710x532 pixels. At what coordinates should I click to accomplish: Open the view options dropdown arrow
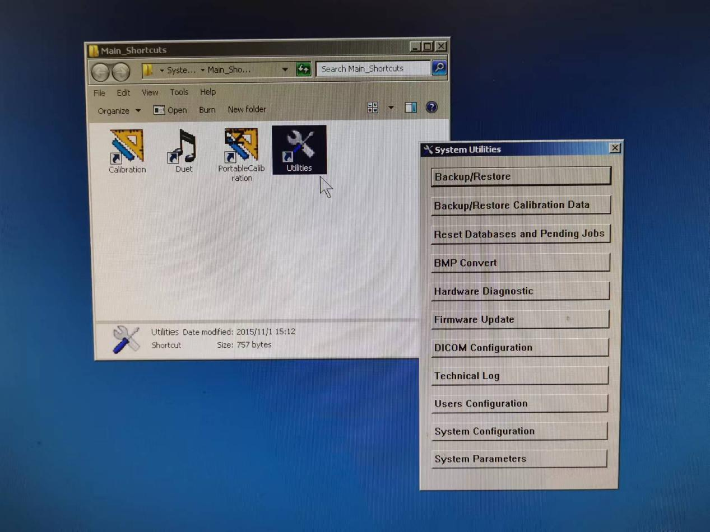(x=391, y=108)
